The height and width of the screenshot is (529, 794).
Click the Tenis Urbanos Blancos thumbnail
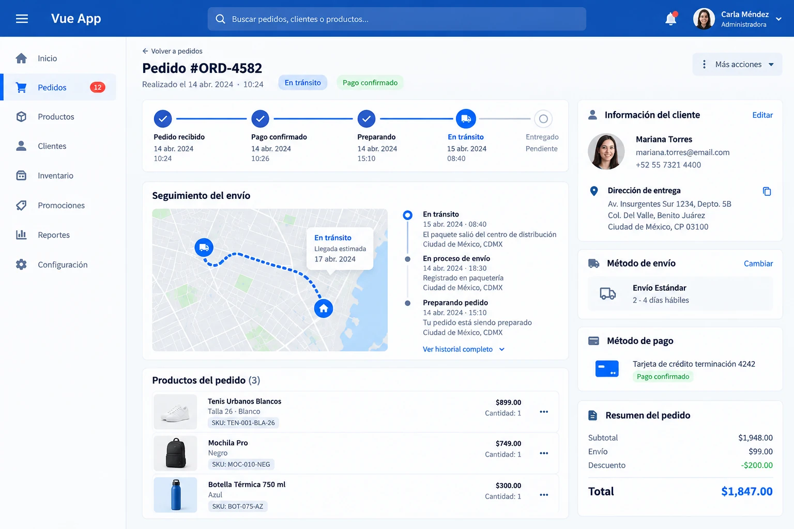click(x=175, y=412)
